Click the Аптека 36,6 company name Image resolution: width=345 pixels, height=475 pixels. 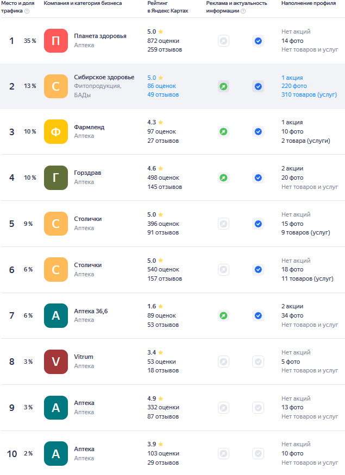pos(91,311)
